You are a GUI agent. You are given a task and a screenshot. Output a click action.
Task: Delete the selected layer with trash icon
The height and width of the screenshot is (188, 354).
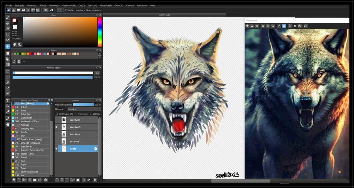[95, 180]
